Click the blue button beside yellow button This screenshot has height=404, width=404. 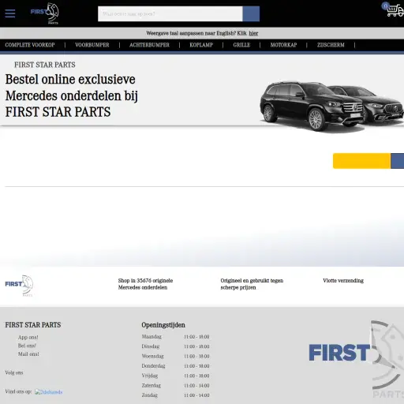pos(397,161)
